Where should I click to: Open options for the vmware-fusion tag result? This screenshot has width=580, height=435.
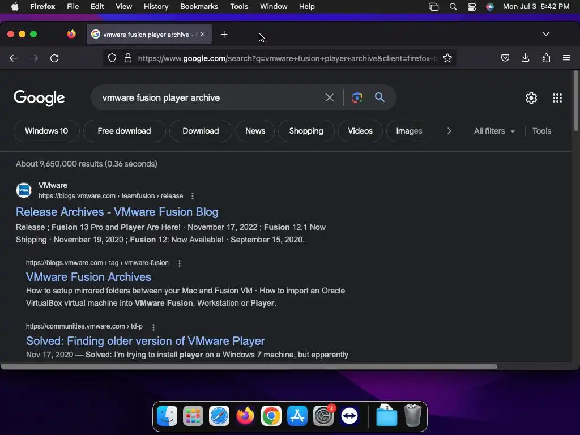pyautogui.click(x=180, y=263)
